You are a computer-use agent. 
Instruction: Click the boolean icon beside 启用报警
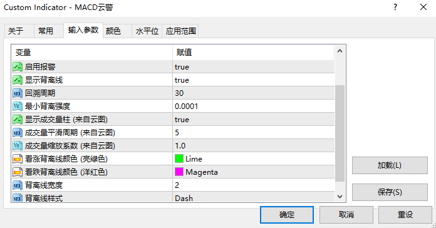point(18,67)
